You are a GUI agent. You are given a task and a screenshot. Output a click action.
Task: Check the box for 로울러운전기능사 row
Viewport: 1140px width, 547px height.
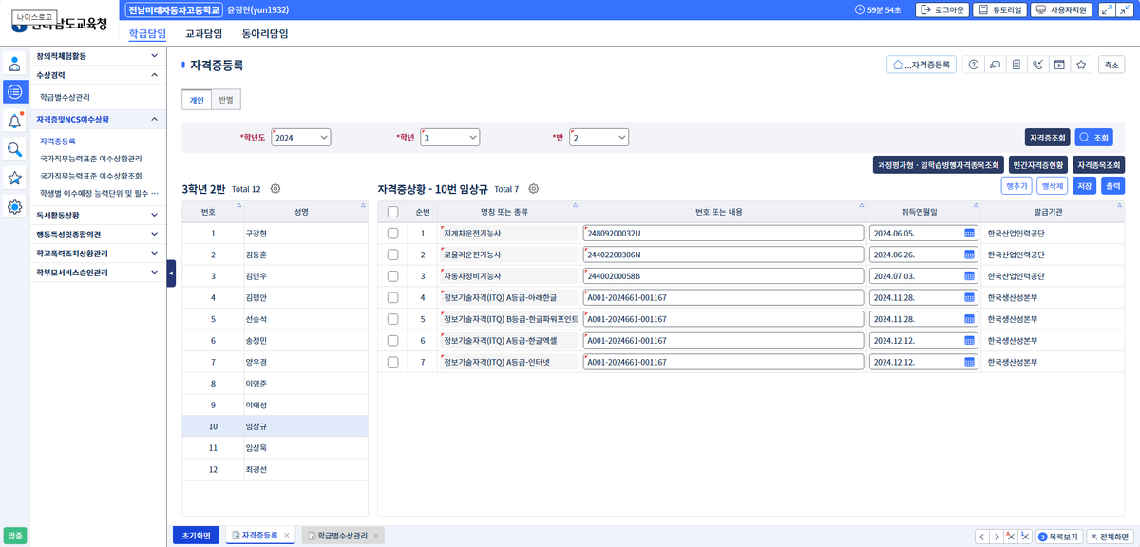393,255
